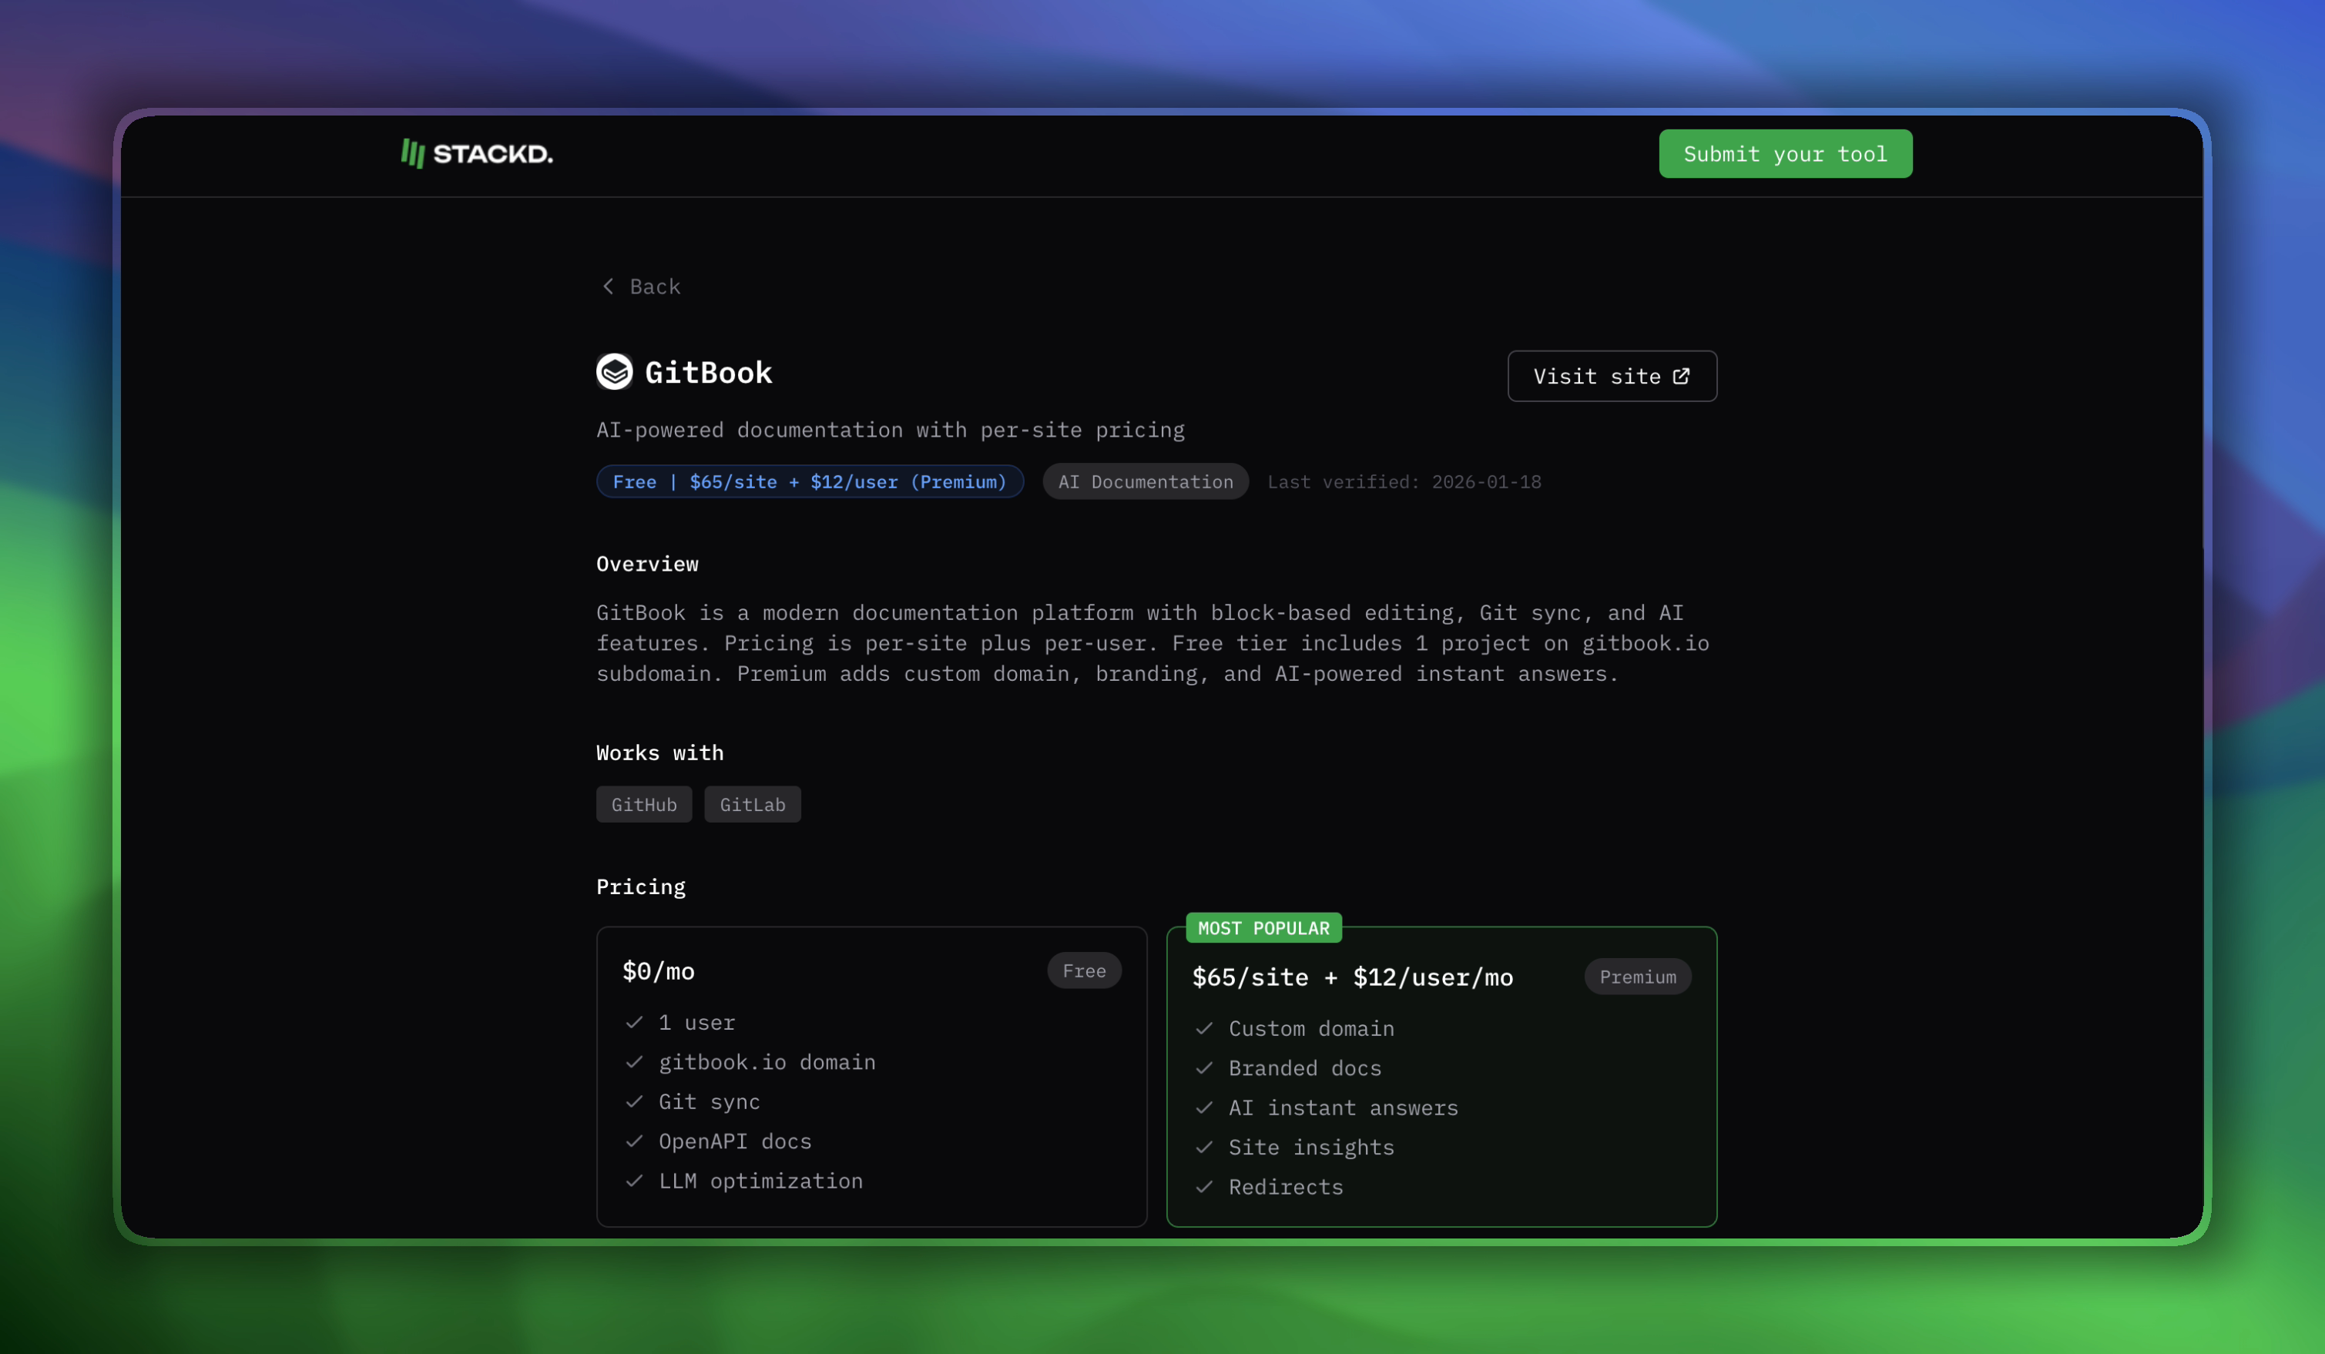This screenshot has width=2325, height=1354.
Task: Click the checkmark icon beside 1 user
Action: click(x=634, y=1022)
